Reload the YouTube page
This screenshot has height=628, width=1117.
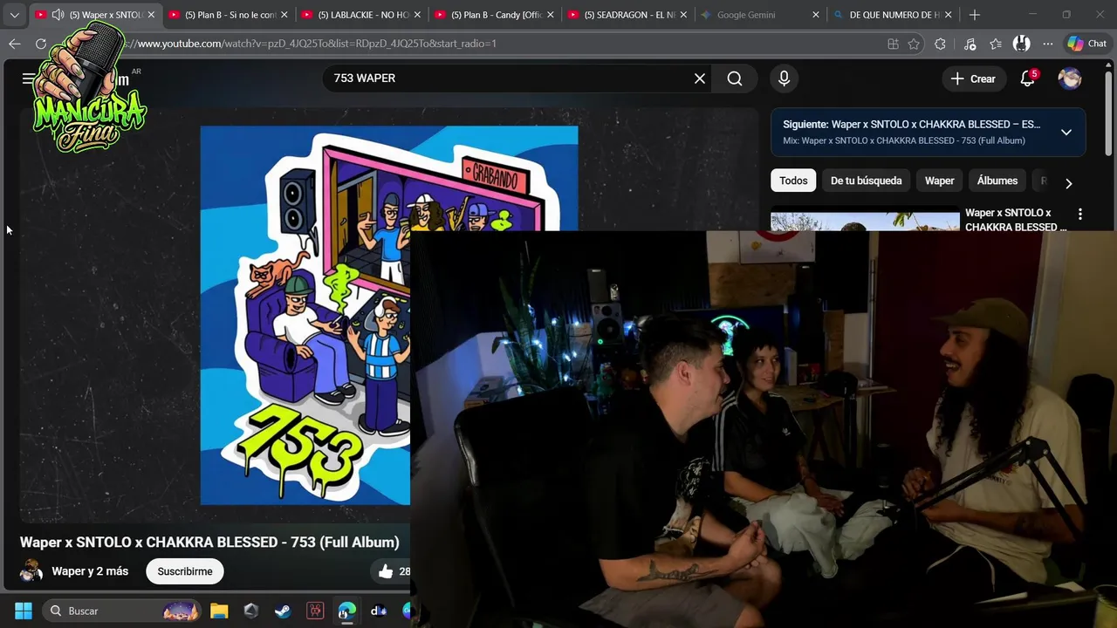click(41, 44)
